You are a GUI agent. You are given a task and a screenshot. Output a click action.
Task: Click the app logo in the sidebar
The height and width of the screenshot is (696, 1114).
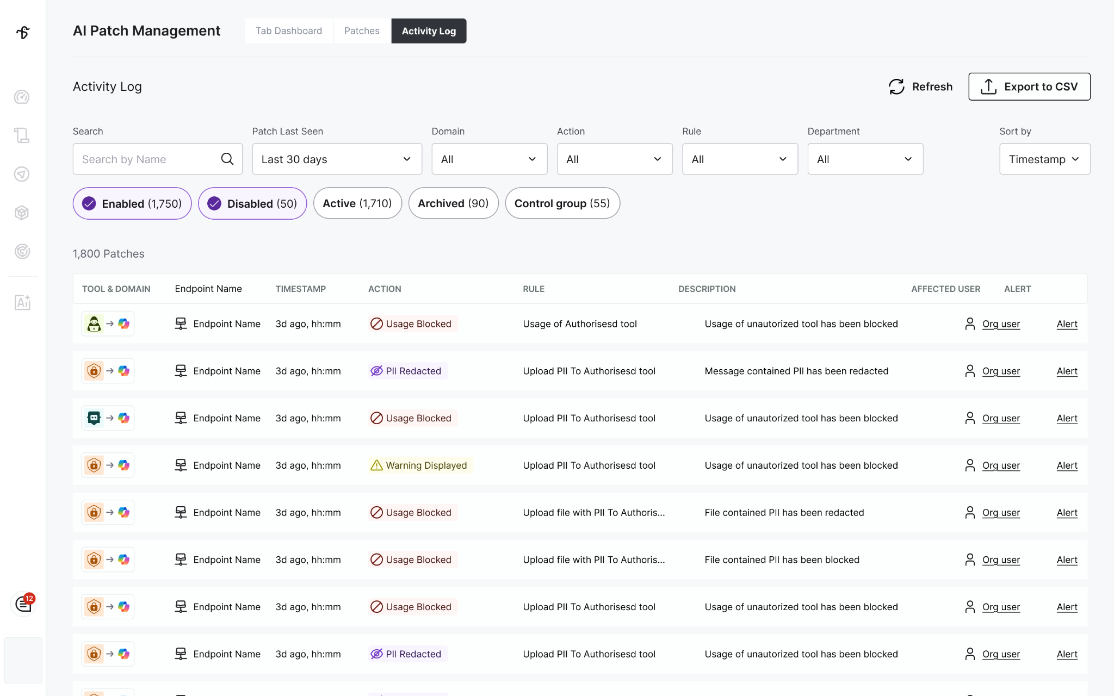tap(23, 33)
